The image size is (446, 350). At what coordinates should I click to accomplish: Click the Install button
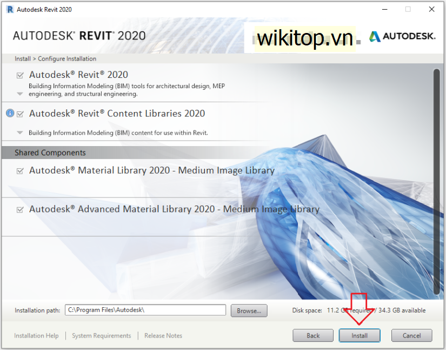tap(360, 335)
